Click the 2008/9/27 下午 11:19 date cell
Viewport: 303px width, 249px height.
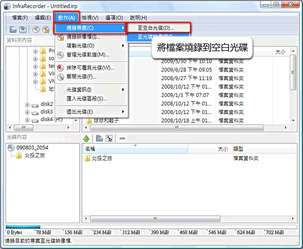click(x=186, y=78)
